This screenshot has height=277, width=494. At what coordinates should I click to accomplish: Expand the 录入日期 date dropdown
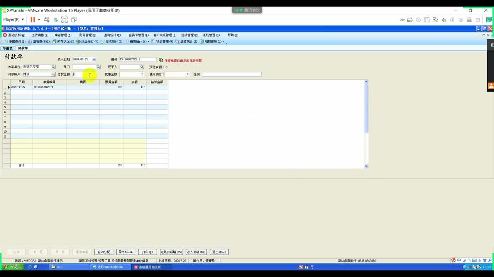coord(94,60)
